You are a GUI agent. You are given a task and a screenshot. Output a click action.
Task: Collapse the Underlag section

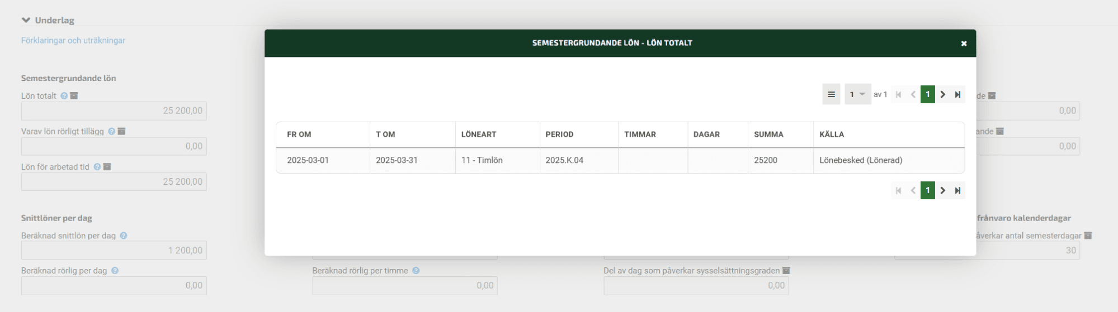tap(26, 20)
